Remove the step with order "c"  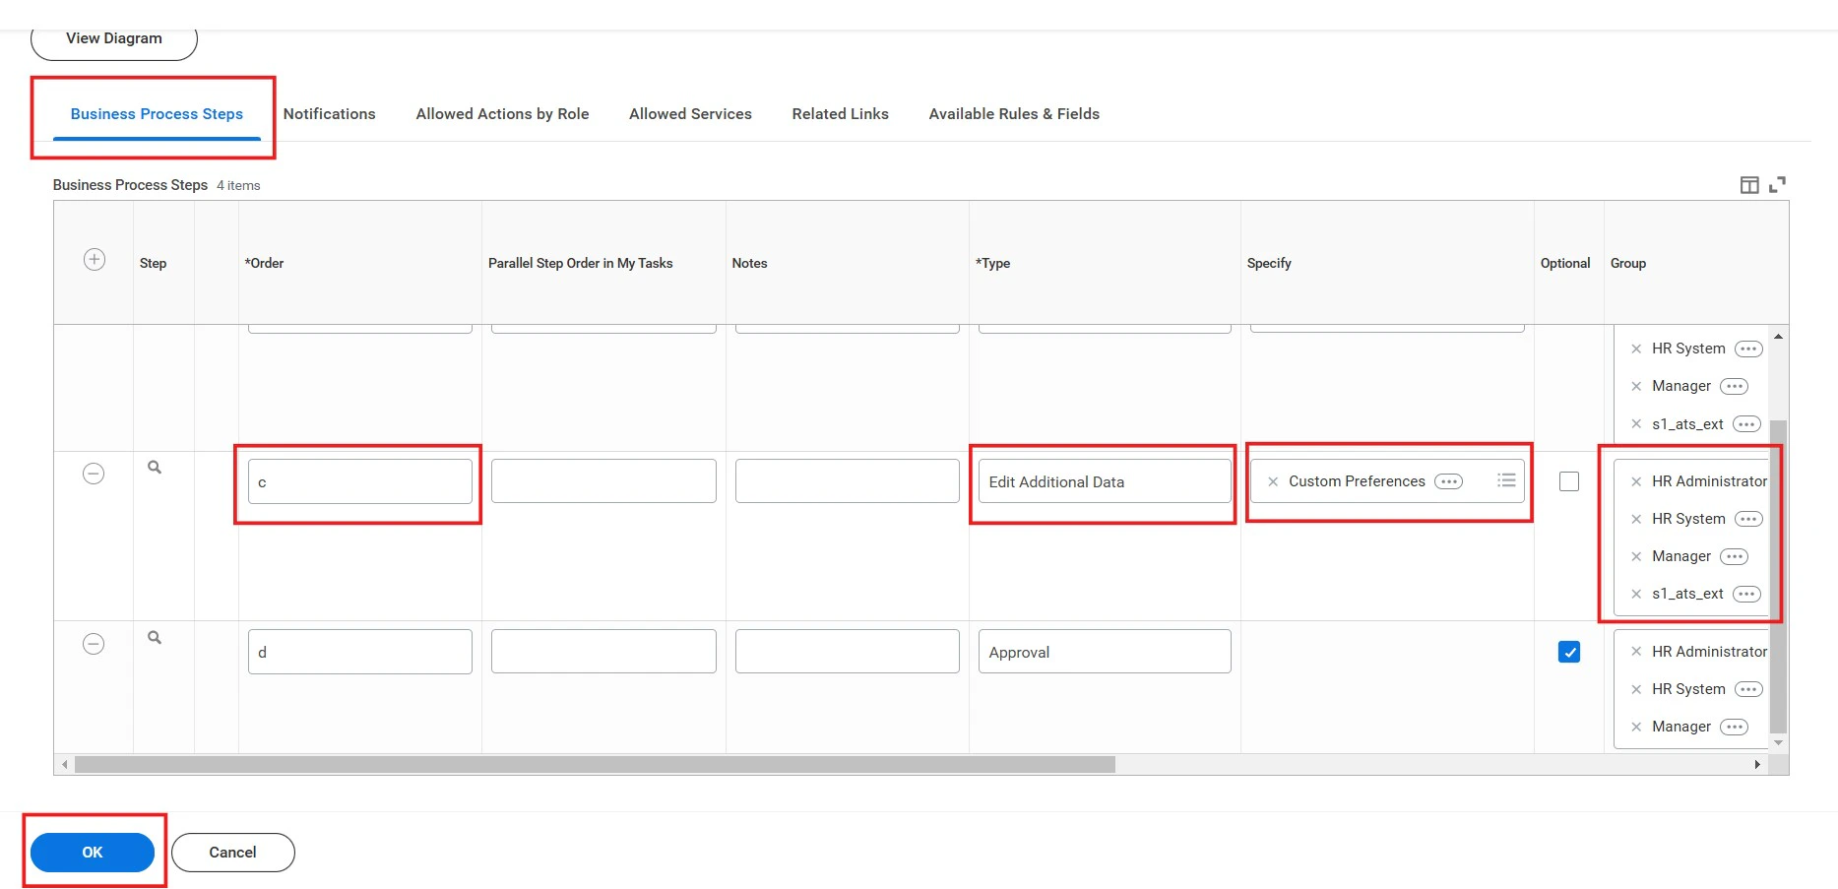[94, 474]
